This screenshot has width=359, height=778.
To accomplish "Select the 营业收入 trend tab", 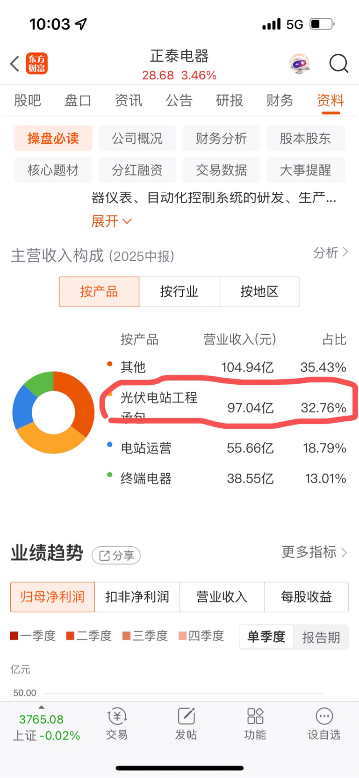I will tap(222, 597).
